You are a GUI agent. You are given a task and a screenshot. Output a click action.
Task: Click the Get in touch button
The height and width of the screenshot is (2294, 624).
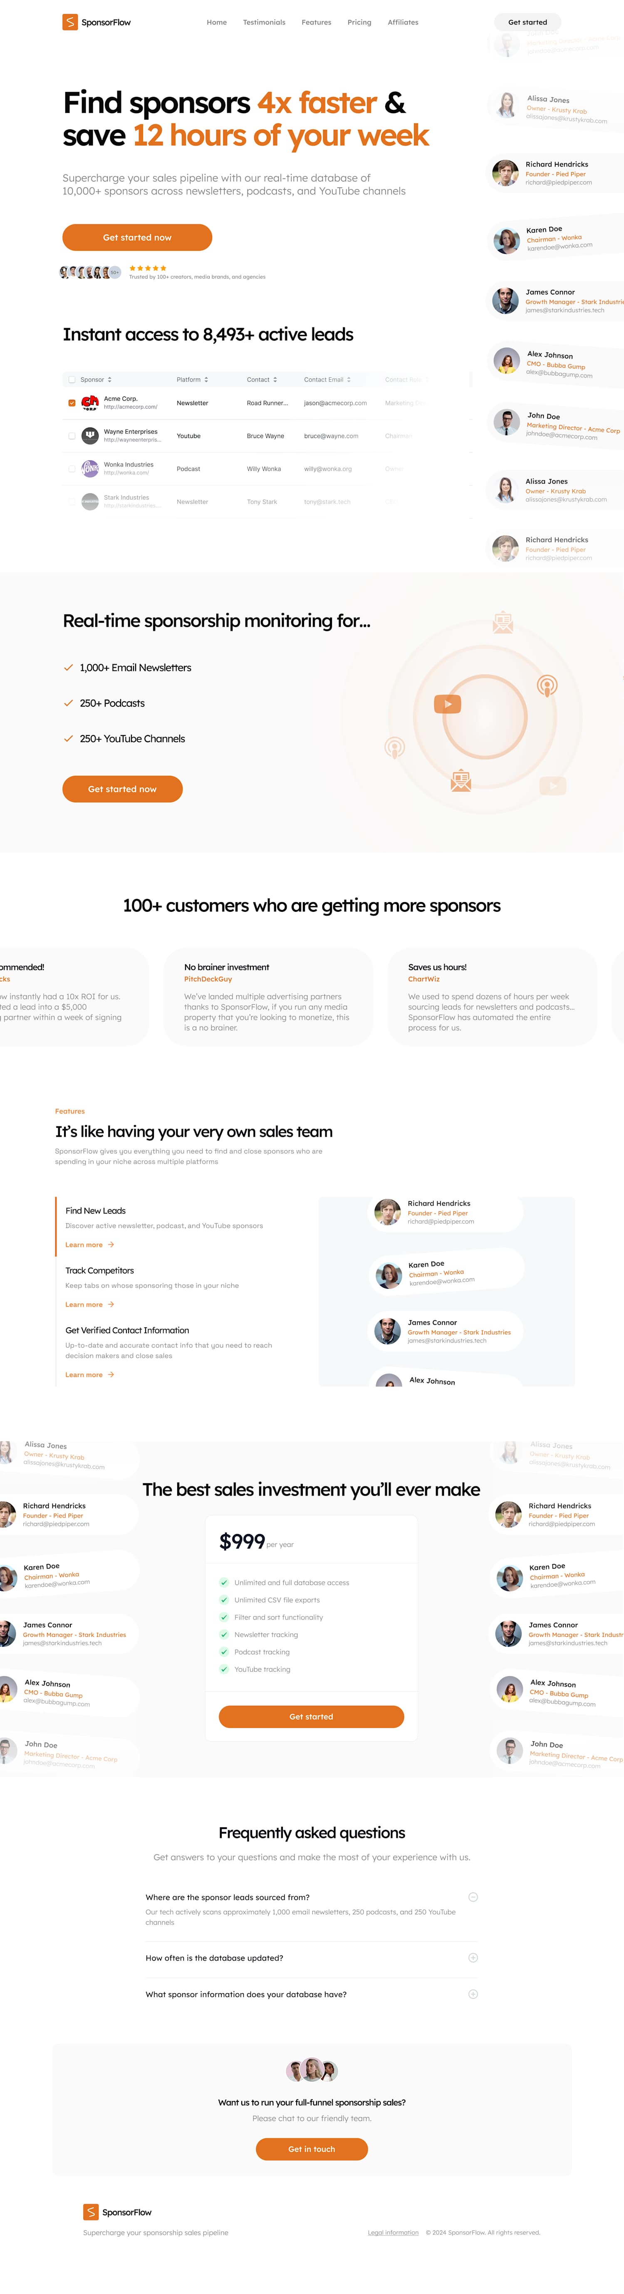pyautogui.click(x=312, y=2150)
